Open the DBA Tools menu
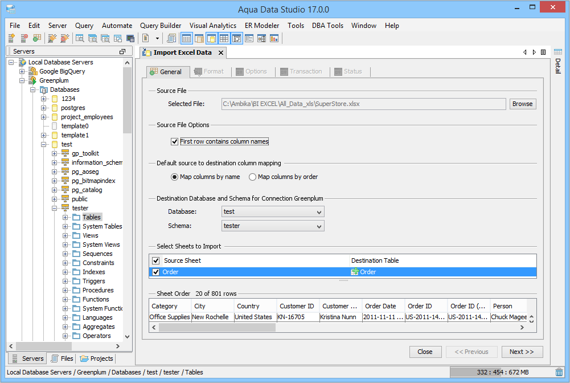Screen dimensions: 570x383 327,26
